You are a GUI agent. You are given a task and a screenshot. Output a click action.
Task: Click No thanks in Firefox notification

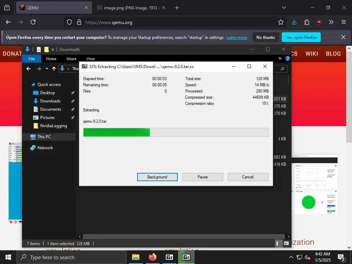coord(266,37)
